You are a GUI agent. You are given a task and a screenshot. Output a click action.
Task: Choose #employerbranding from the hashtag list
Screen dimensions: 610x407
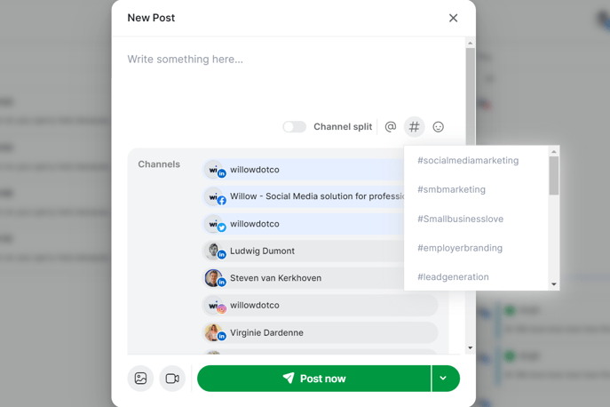point(460,248)
